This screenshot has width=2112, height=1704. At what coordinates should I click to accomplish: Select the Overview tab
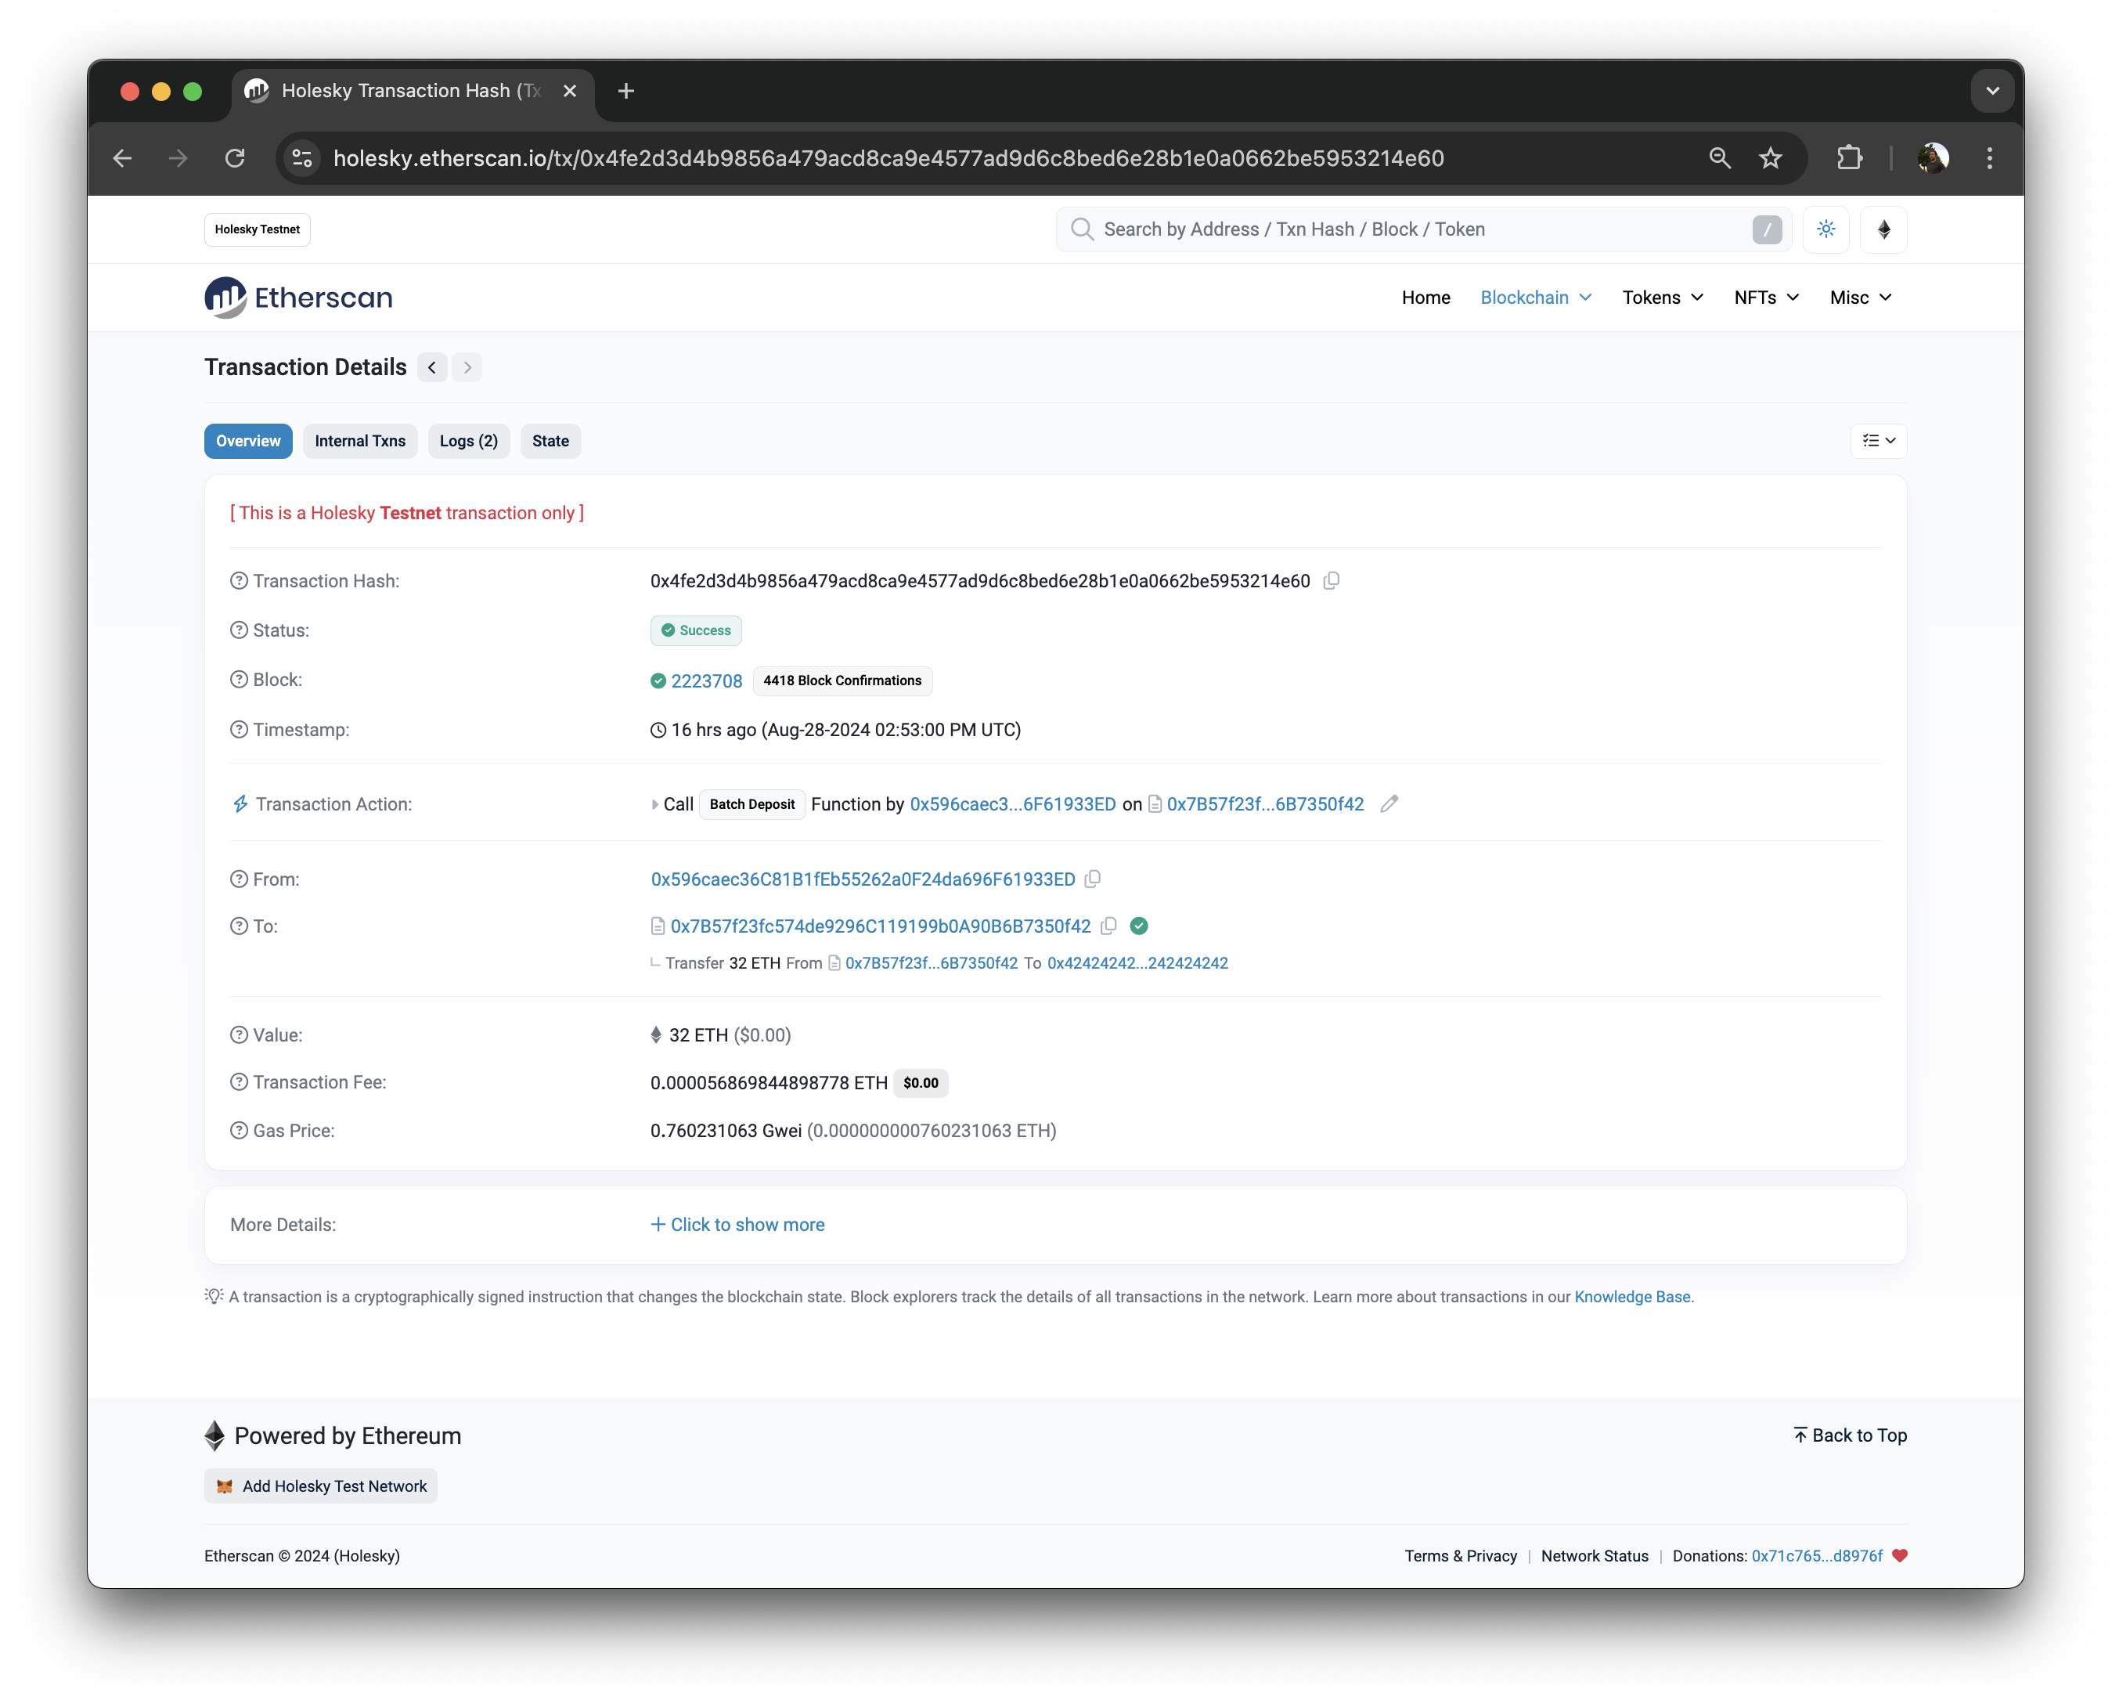[248, 441]
